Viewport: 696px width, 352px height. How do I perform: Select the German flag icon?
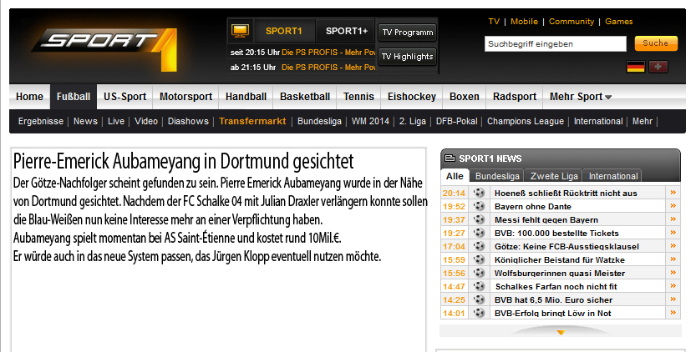[x=636, y=67]
